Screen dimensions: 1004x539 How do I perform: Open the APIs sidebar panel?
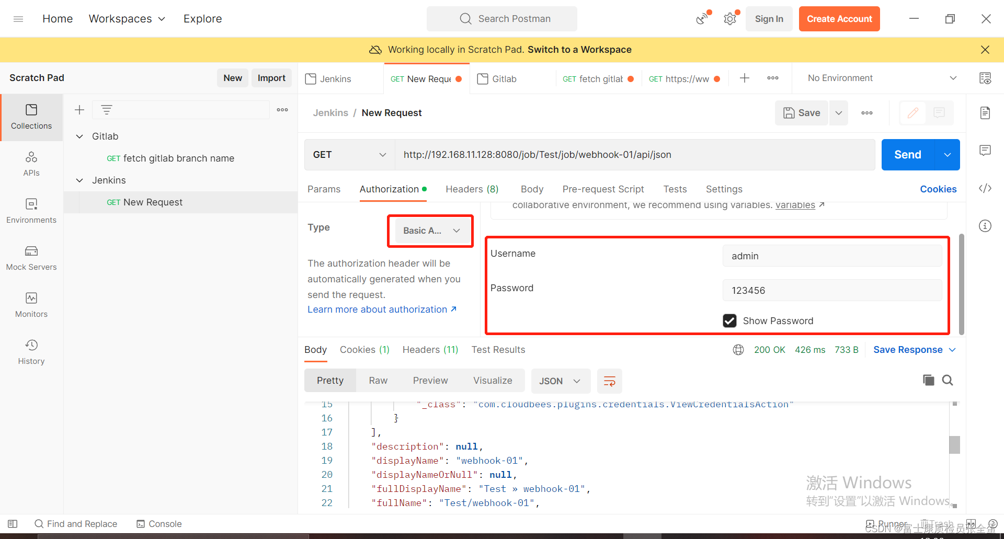pyautogui.click(x=31, y=164)
